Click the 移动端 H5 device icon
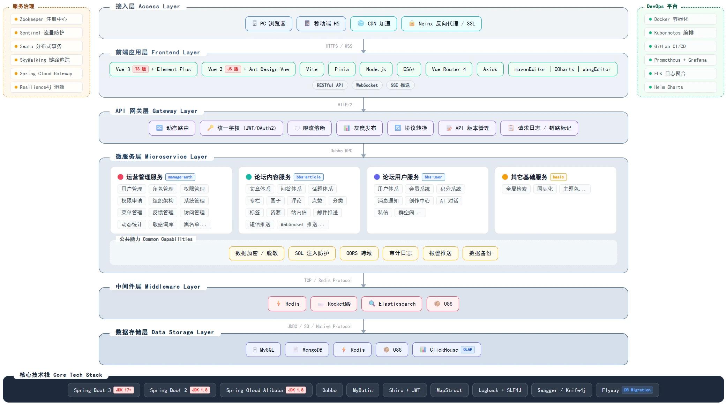Screen dimensions: 727x405 [x=307, y=23]
